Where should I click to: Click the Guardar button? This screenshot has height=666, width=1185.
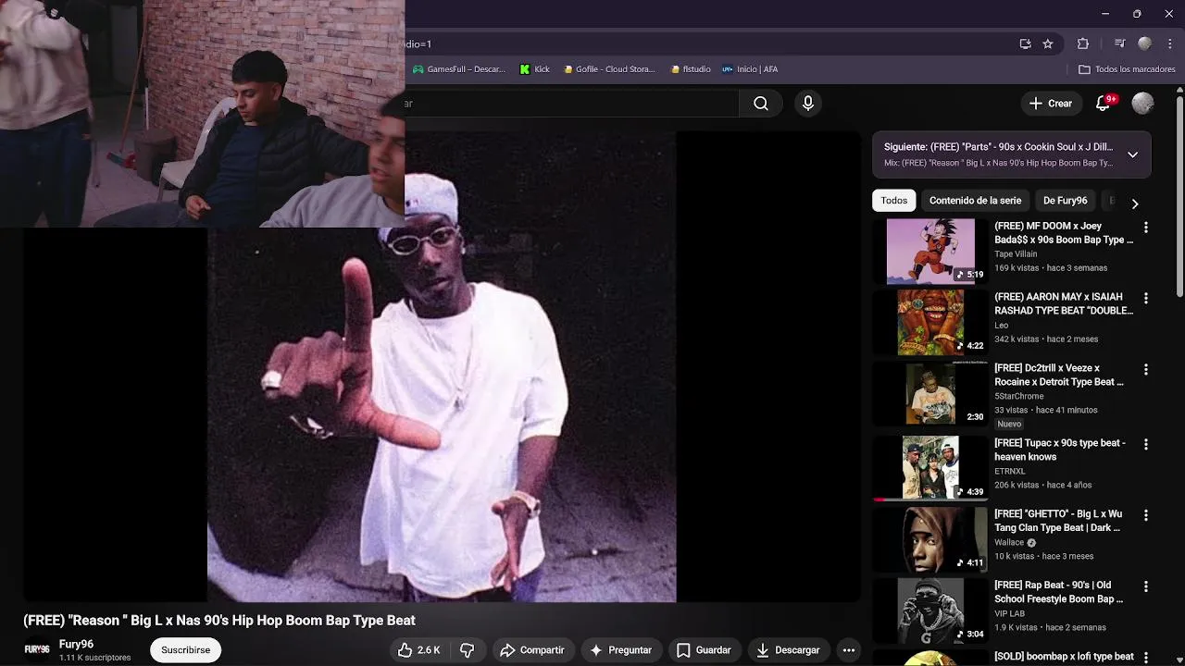[704, 650]
